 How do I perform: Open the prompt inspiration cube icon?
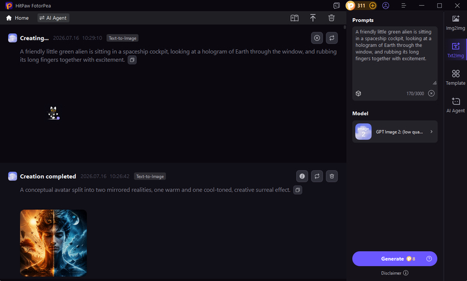(x=358, y=94)
